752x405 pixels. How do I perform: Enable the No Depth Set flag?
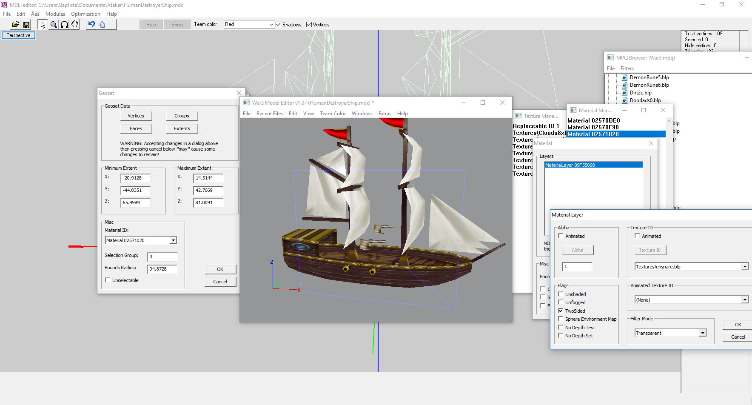tap(561, 336)
